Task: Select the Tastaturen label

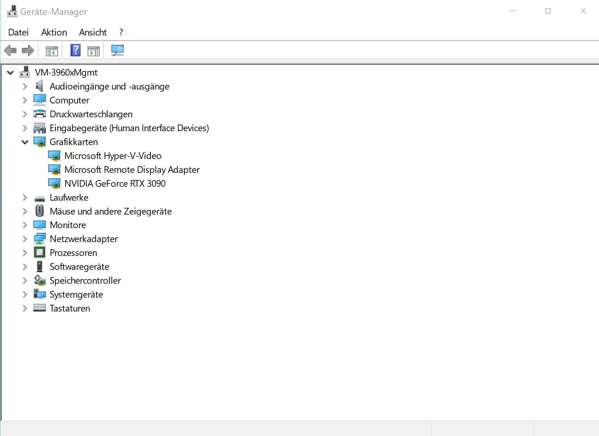Action: coord(70,308)
